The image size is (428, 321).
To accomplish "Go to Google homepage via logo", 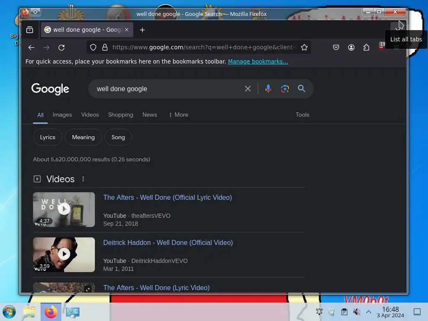I will click(50, 89).
